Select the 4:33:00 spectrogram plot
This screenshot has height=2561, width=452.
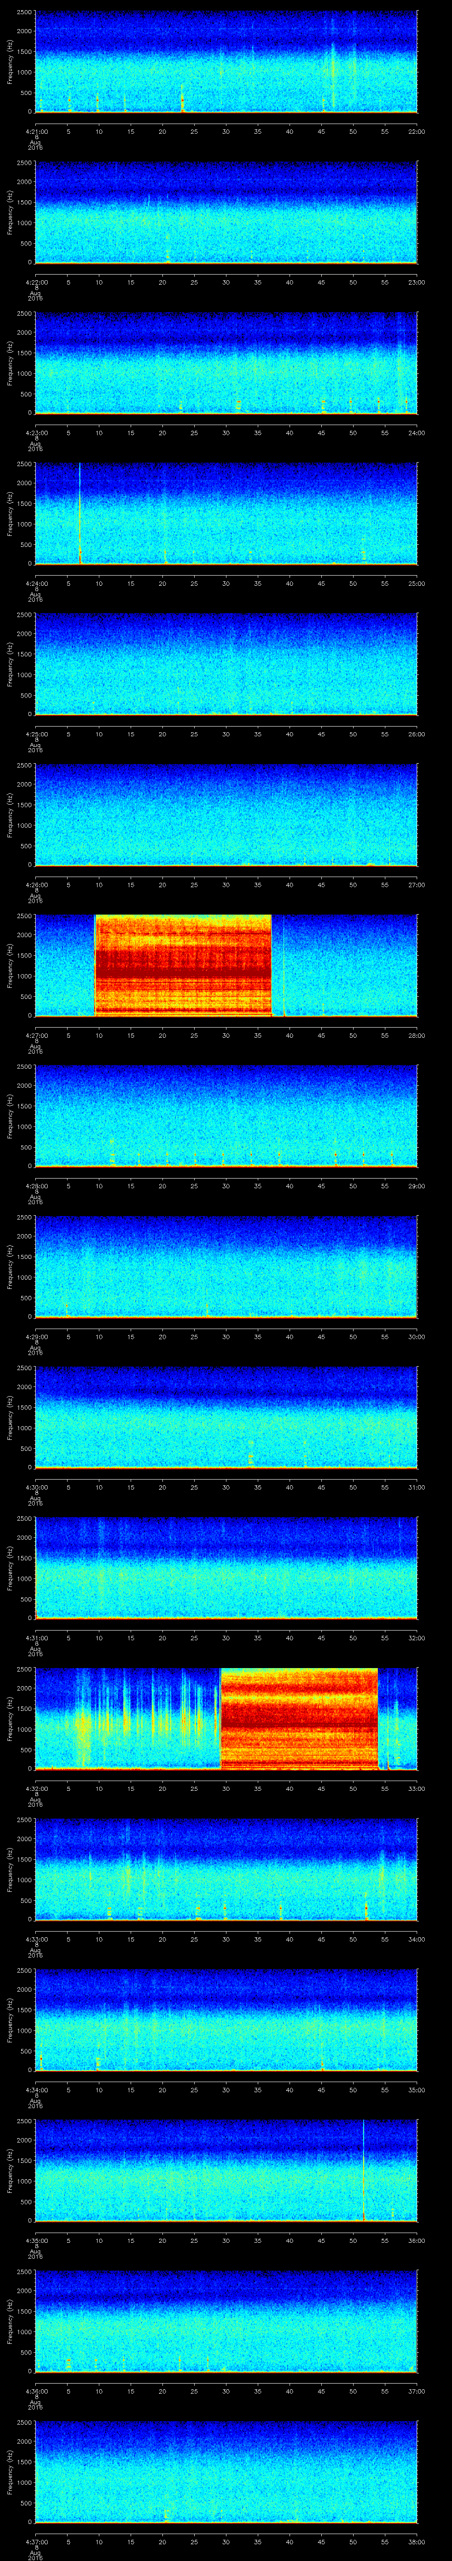(226, 1869)
